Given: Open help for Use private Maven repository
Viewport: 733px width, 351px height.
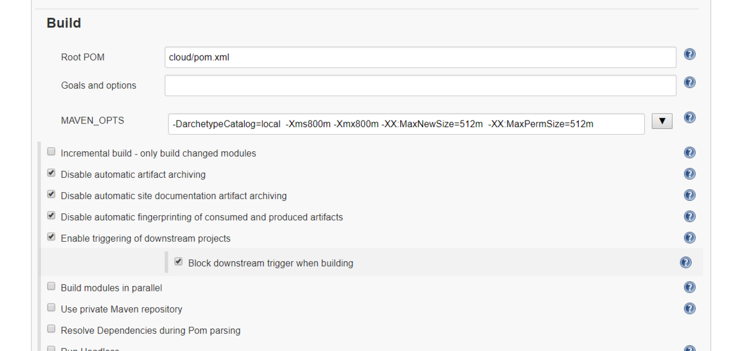Looking at the screenshot, I should [x=689, y=309].
